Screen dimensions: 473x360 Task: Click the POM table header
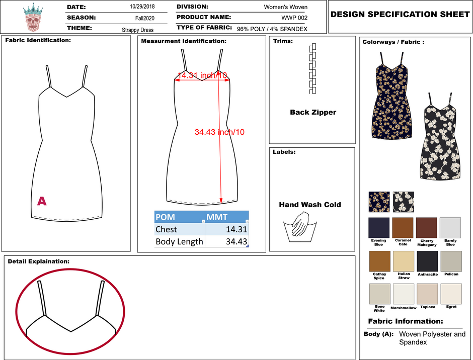pos(180,217)
